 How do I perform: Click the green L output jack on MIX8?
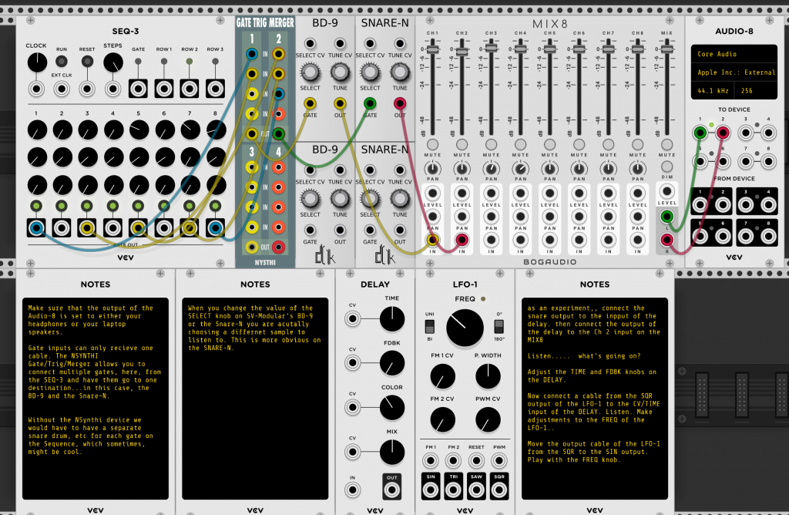coord(666,217)
